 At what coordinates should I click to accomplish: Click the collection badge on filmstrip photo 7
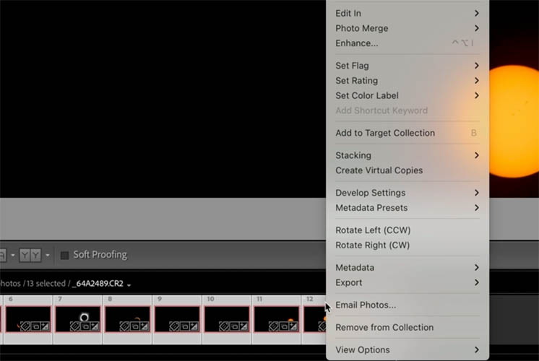pos(85,326)
